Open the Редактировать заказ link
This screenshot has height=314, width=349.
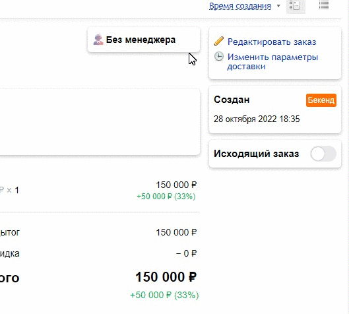pyautogui.click(x=272, y=42)
